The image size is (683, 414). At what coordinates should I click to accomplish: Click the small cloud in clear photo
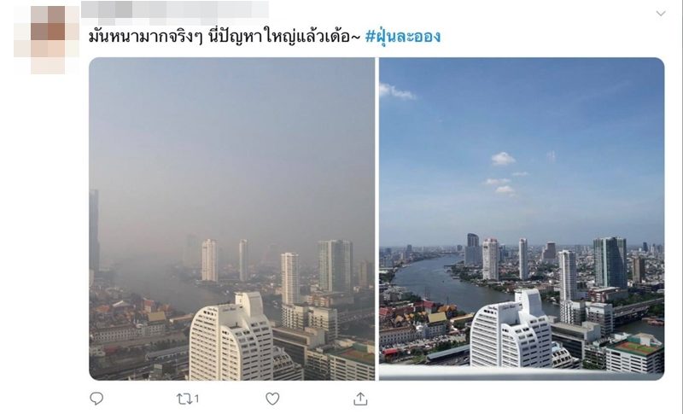tap(503, 159)
